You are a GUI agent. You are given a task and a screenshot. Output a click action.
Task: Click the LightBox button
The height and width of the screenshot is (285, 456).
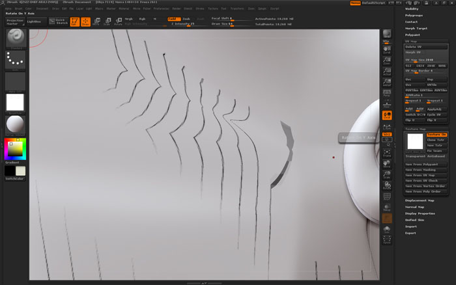36,21
